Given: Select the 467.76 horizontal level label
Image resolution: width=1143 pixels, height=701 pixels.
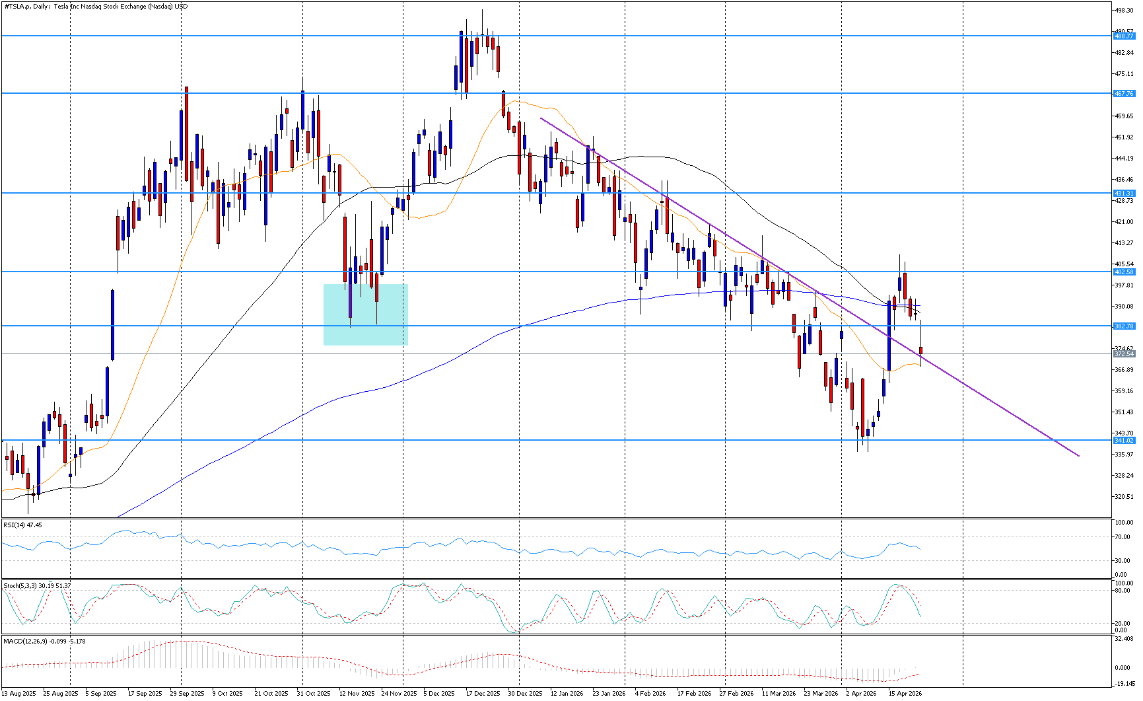Looking at the screenshot, I should [1124, 94].
